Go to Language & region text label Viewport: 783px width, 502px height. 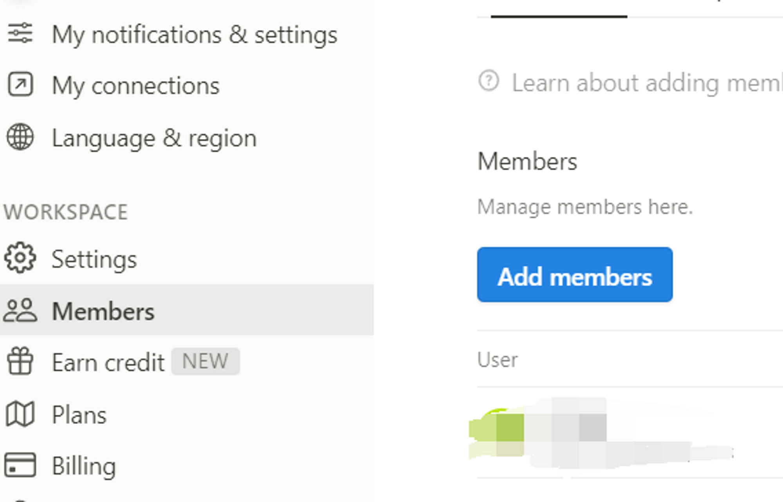coord(154,138)
